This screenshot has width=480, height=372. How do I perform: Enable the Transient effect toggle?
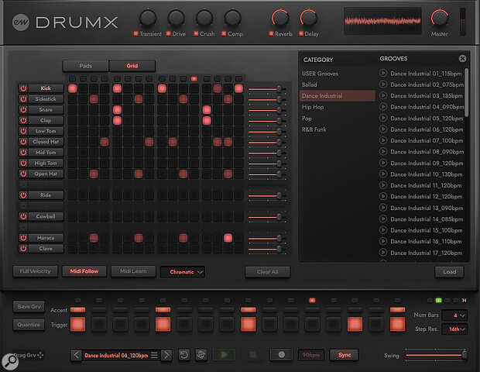point(135,33)
